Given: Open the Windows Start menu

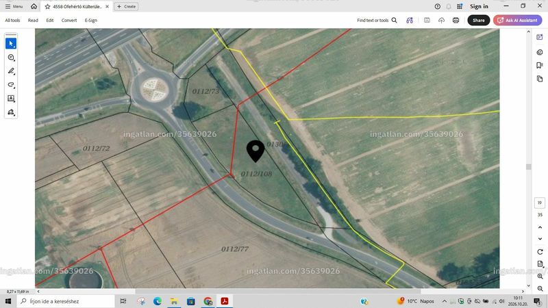Looking at the screenshot, I should pyautogui.click(x=8, y=301).
